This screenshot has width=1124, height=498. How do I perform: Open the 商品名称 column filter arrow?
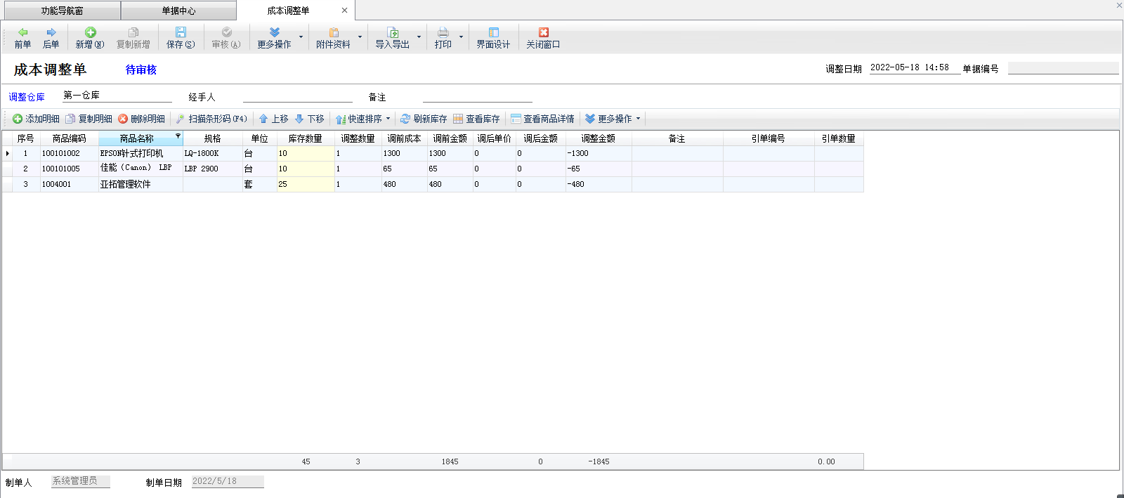(x=178, y=136)
